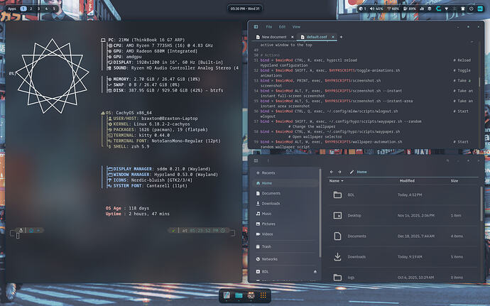Viewport: 490px width, 306px height.
Task: Open the teal file manager dock icon
Action: [239, 295]
